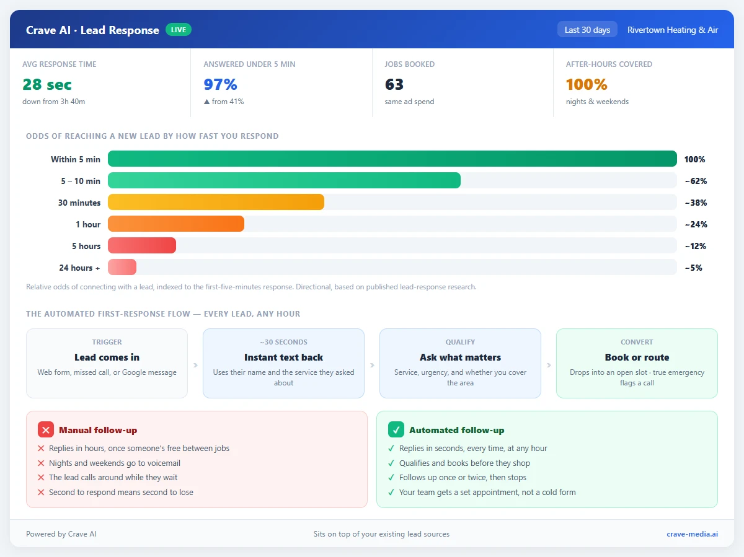Screen dimensions: 744x557
Task: Click the ~12% value label
Action: click(x=696, y=246)
